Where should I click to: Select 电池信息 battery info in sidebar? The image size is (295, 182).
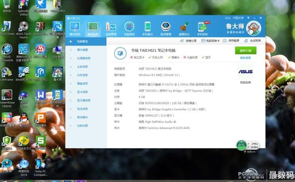(86, 109)
